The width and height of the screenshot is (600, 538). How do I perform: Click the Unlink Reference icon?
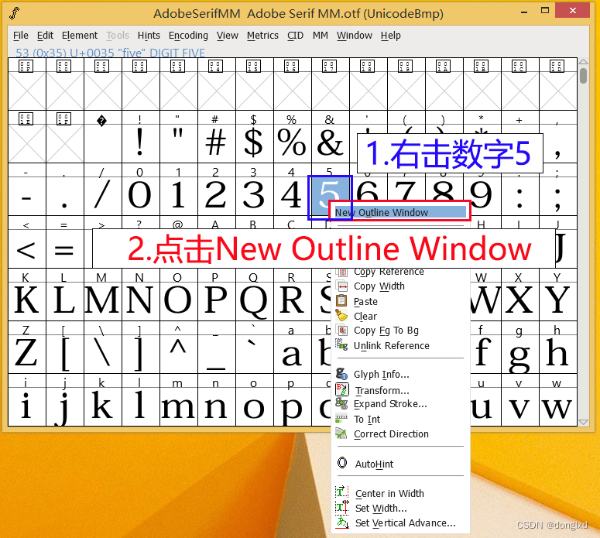click(x=341, y=344)
